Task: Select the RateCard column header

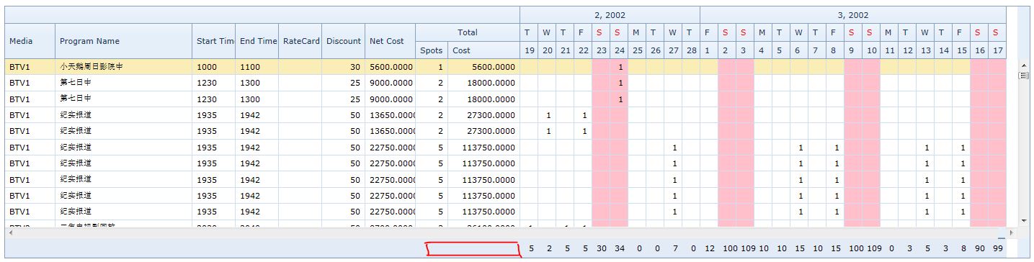Action: (300, 41)
